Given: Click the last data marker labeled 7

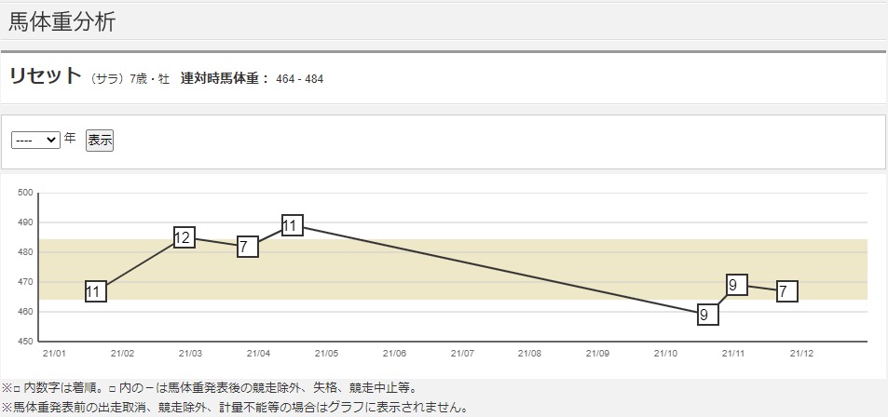Looking at the screenshot, I should pyautogui.click(x=786, y=291).
